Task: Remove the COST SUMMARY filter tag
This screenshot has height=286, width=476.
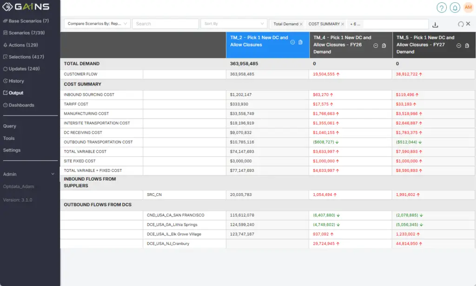Action: click(343, 24)
